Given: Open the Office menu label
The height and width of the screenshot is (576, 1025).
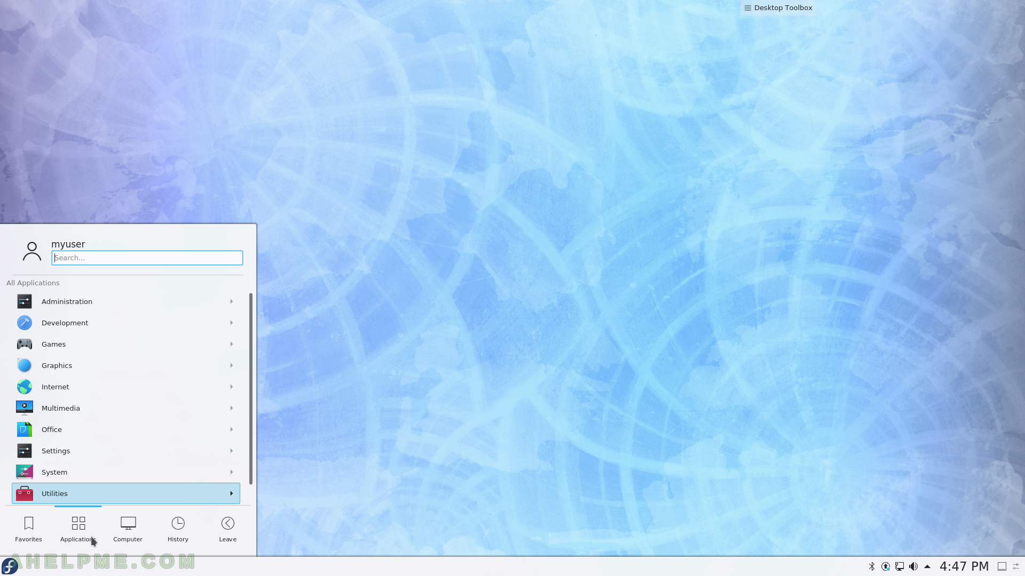Looking at the screenshot, I should click(x=52, y=429).
